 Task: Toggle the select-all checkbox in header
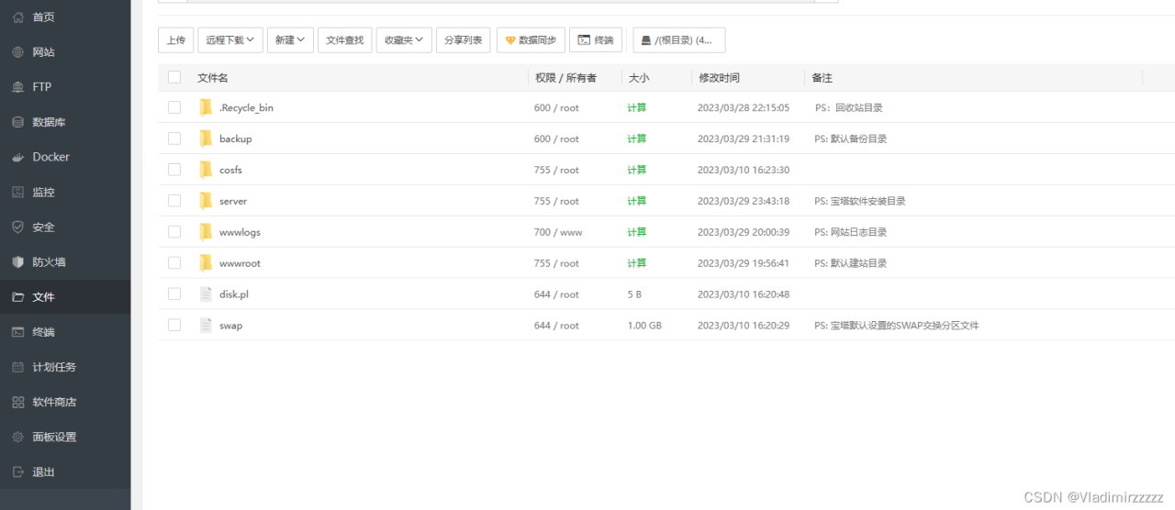[x=174, y=78]
